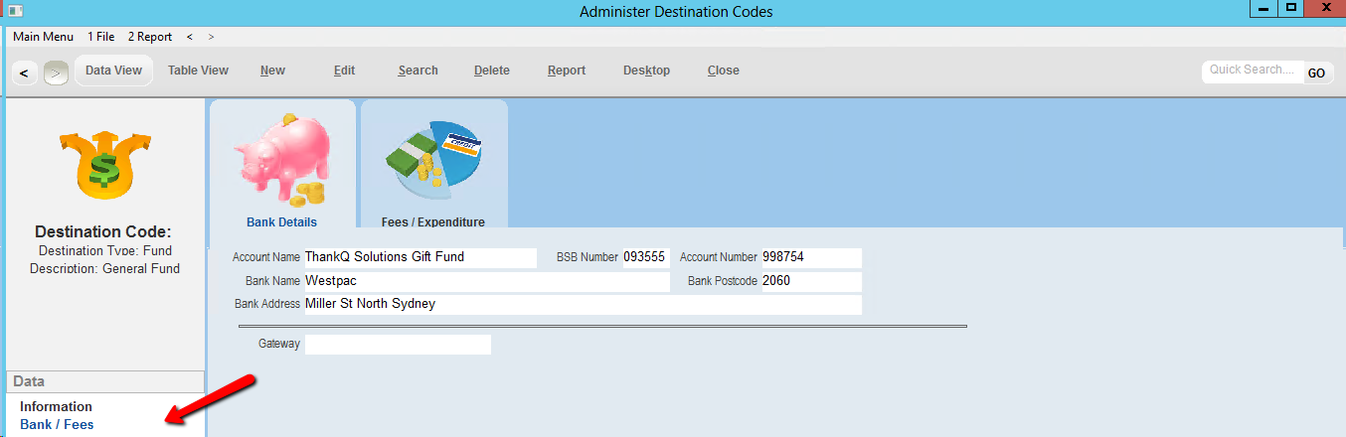
Task: Click the GO quick search button
Action: tap(1316, 73)
